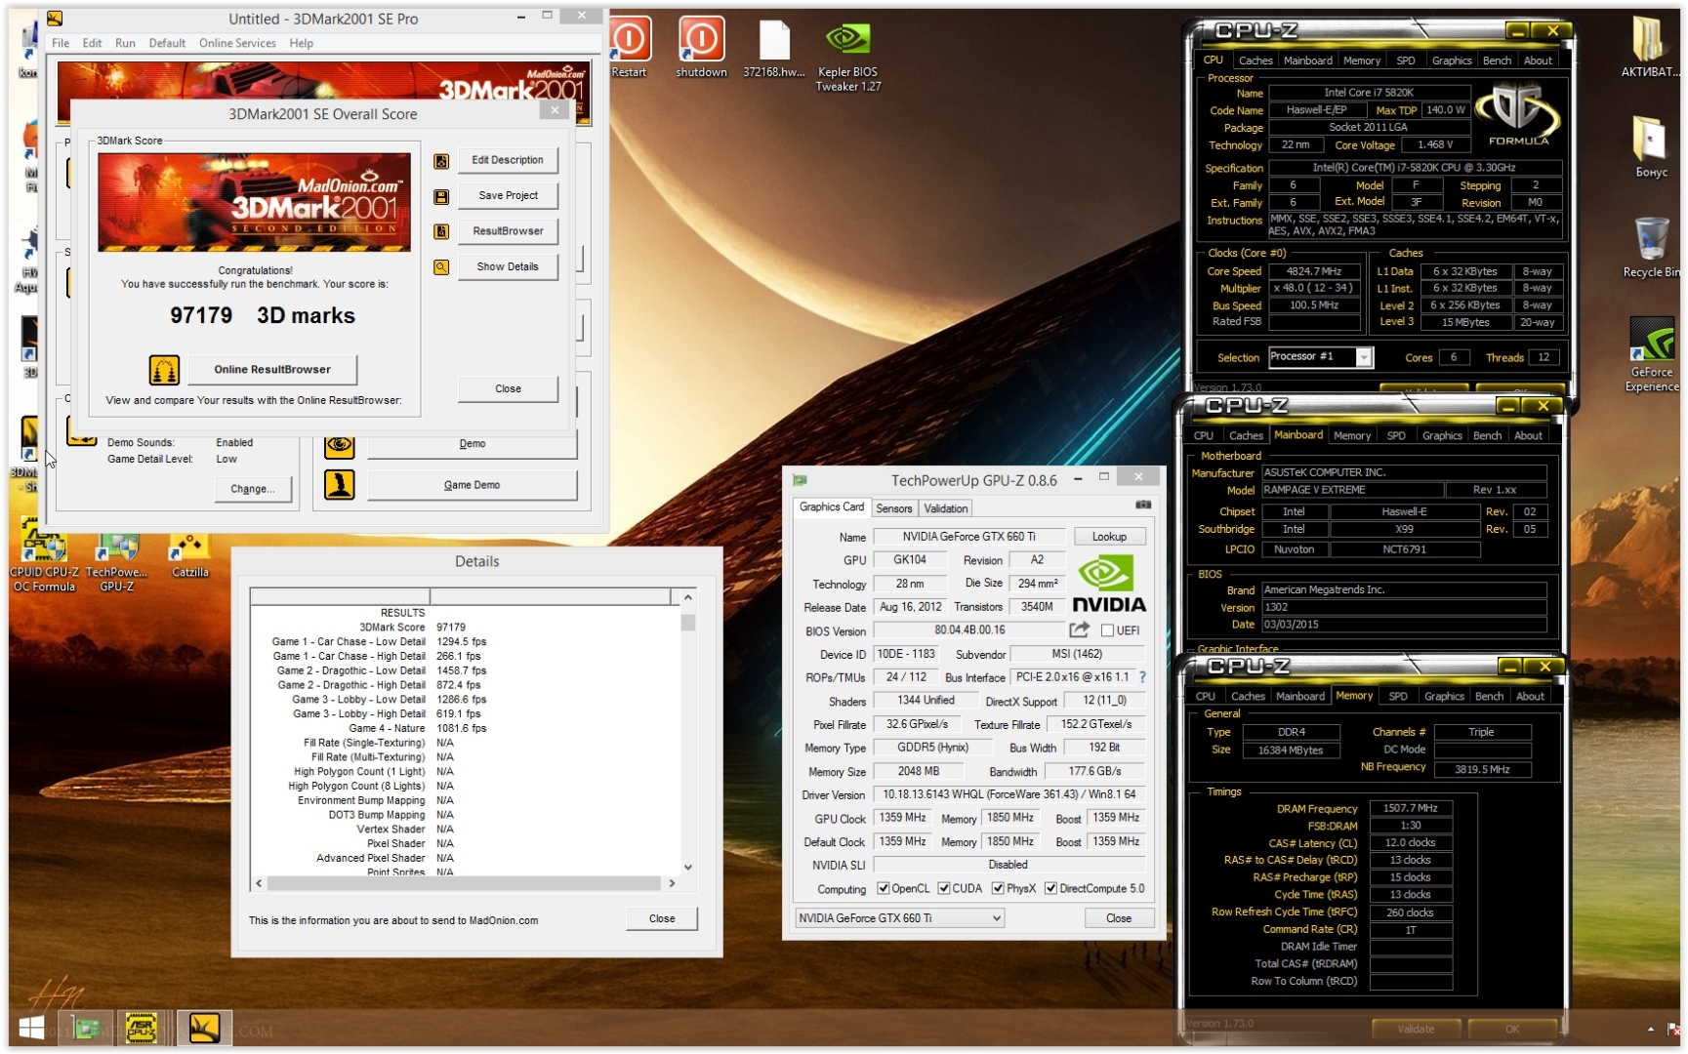1688x1054 pixels.
Task: Toggle the DirectCompute 5.0 checkbox
Action: click(1050, 888)
